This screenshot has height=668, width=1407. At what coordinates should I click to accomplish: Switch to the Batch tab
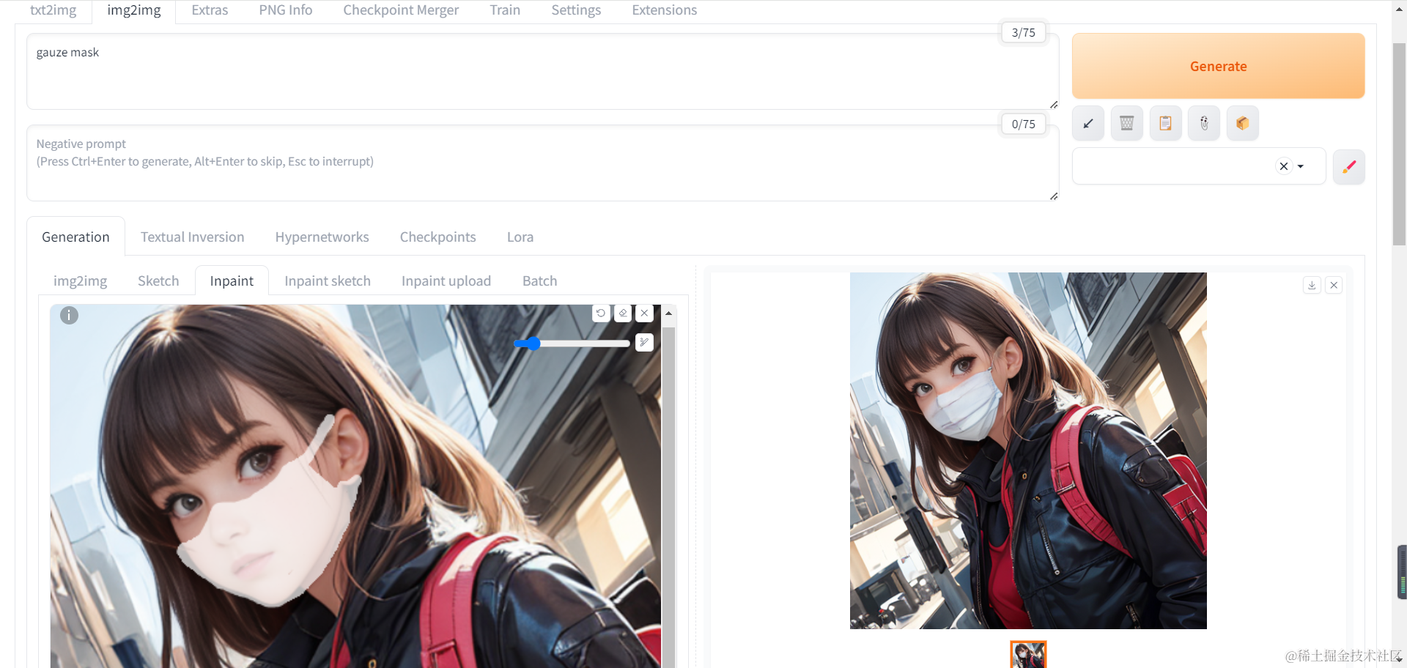(x=540, y=281)
